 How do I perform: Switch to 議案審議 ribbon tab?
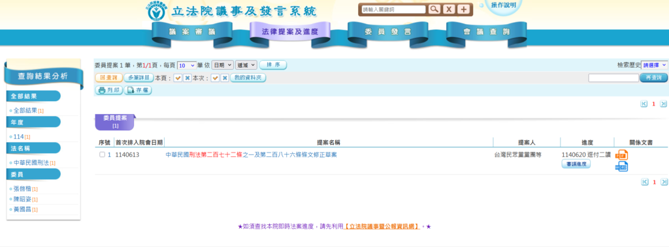193,32
